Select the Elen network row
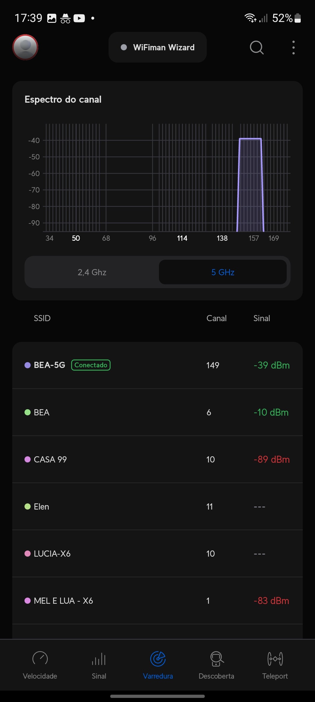315x702 pixels. click(x=157, y=507)
